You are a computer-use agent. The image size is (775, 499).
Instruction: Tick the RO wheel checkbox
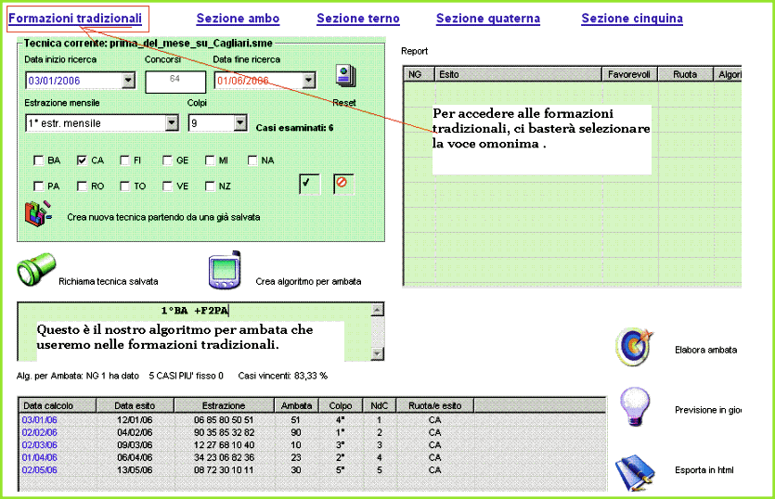click(83, 186)
